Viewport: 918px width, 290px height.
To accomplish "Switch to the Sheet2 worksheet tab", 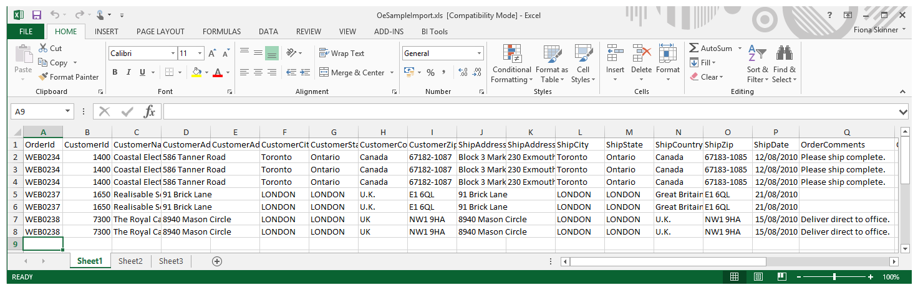I will click(x=130, y=261).
